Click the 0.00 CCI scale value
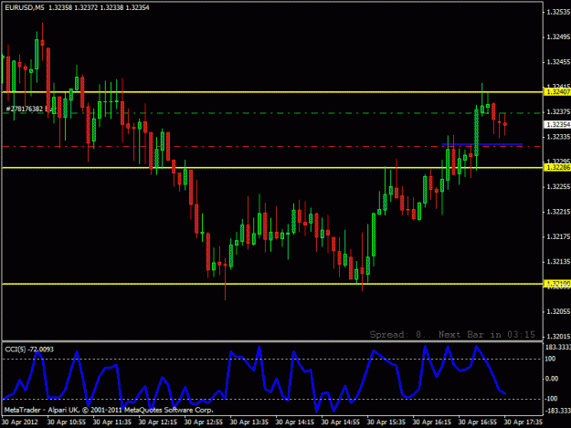This screenshot has height=428, width=571. [552, 379]
